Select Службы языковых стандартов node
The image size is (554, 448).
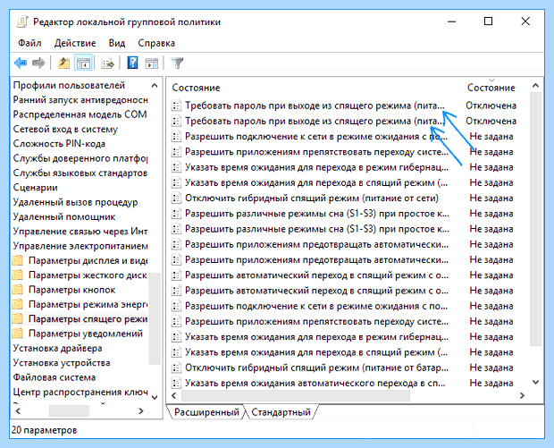[80, 173]
